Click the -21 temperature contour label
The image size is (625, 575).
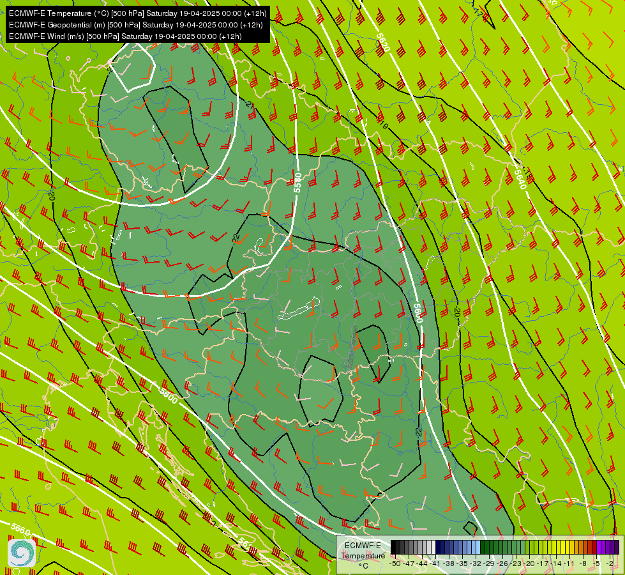[250, 105]
